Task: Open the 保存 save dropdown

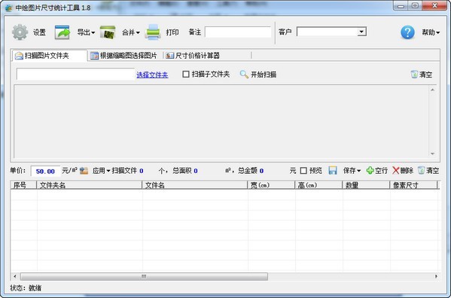Action: pyautogui.click(x=352, y=171)
